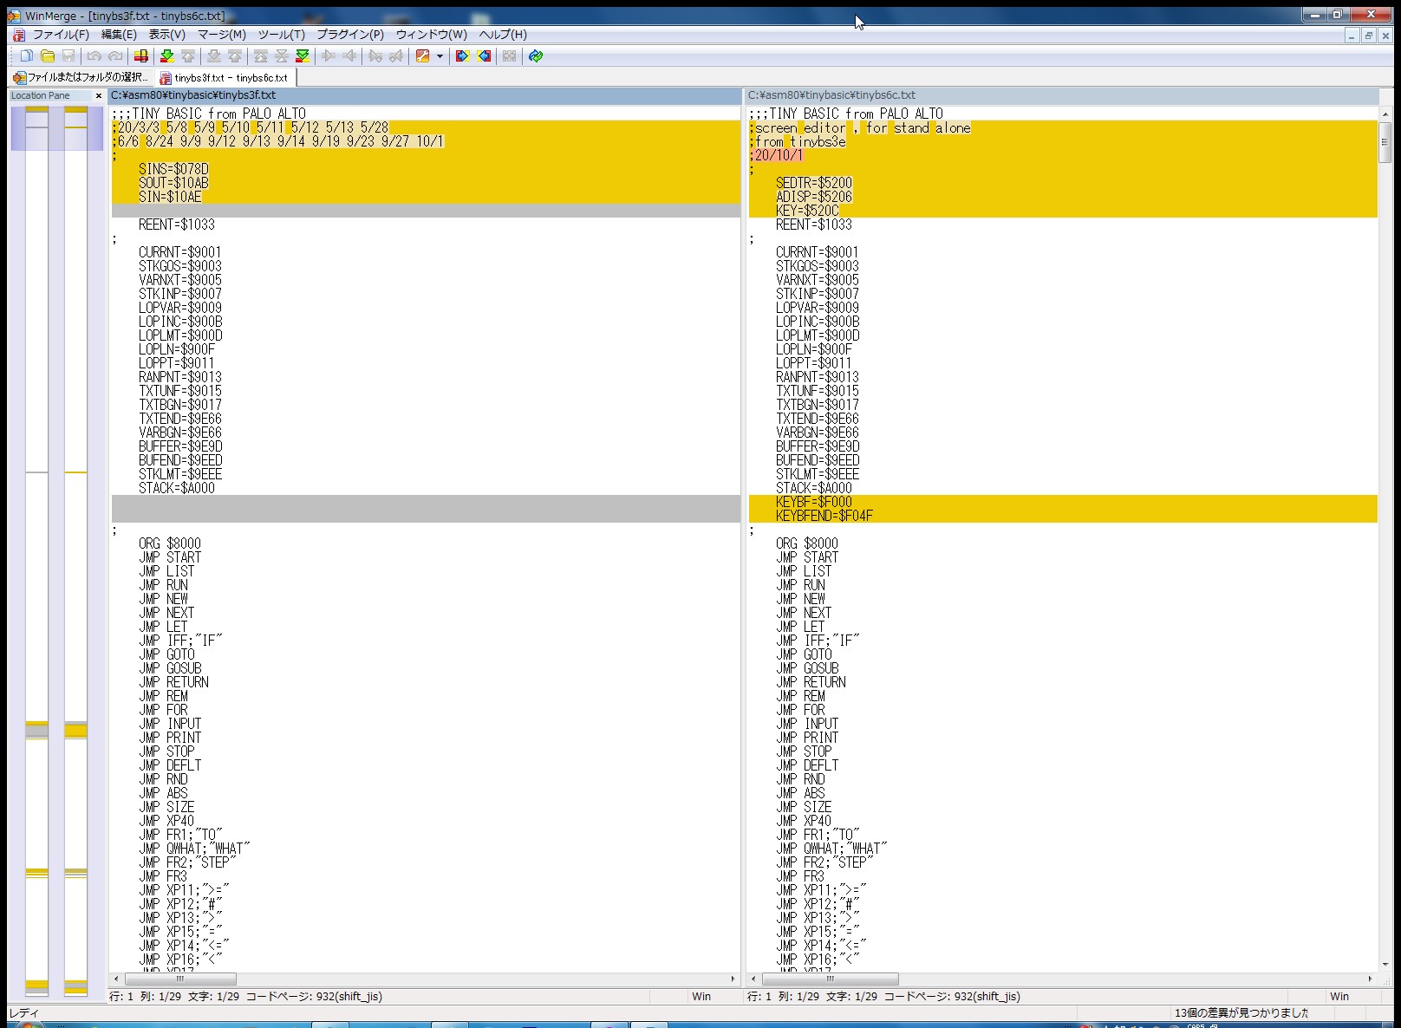1401x1028 pixels.
Task: Click 'STACK=$A000' line in left pane
Action: 177,488
